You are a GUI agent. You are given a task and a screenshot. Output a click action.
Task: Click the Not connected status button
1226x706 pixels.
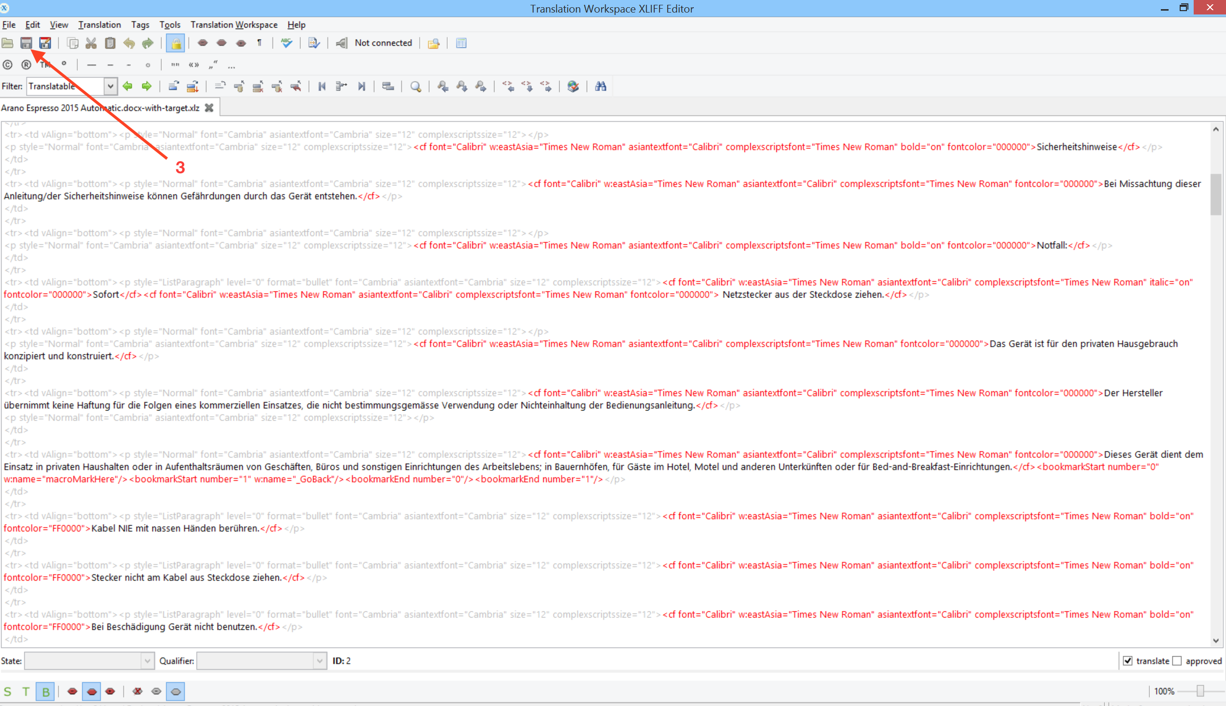383,43
